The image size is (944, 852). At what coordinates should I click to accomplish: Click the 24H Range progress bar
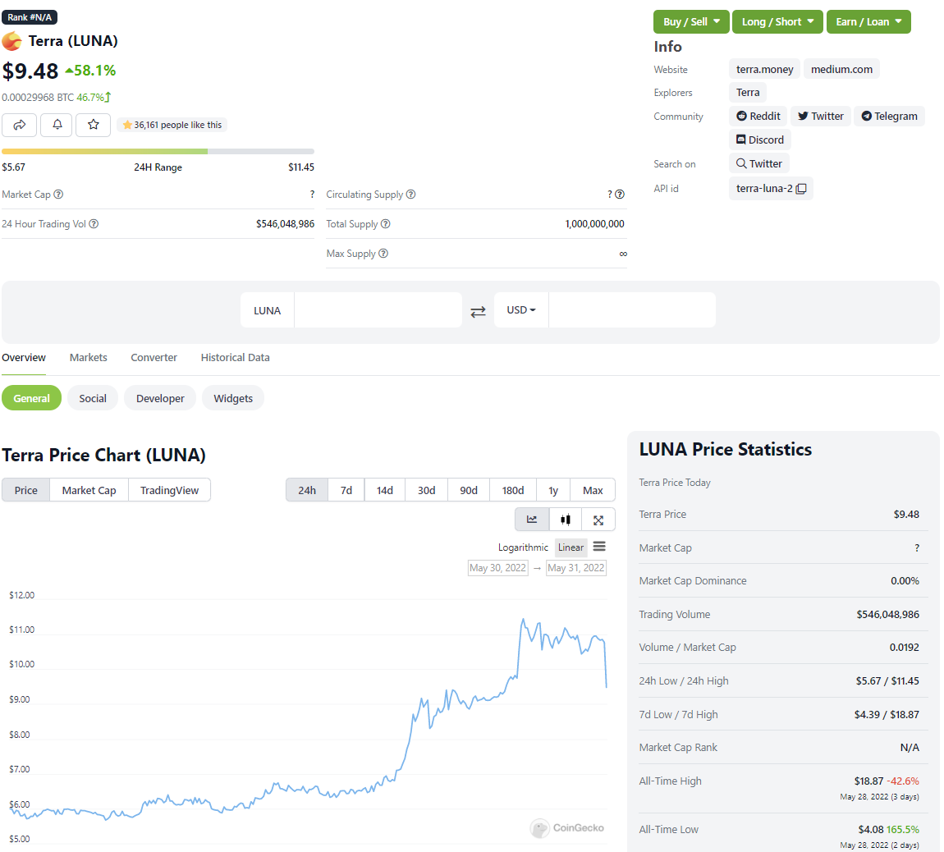pyautogui.click(x=158, y=152)
